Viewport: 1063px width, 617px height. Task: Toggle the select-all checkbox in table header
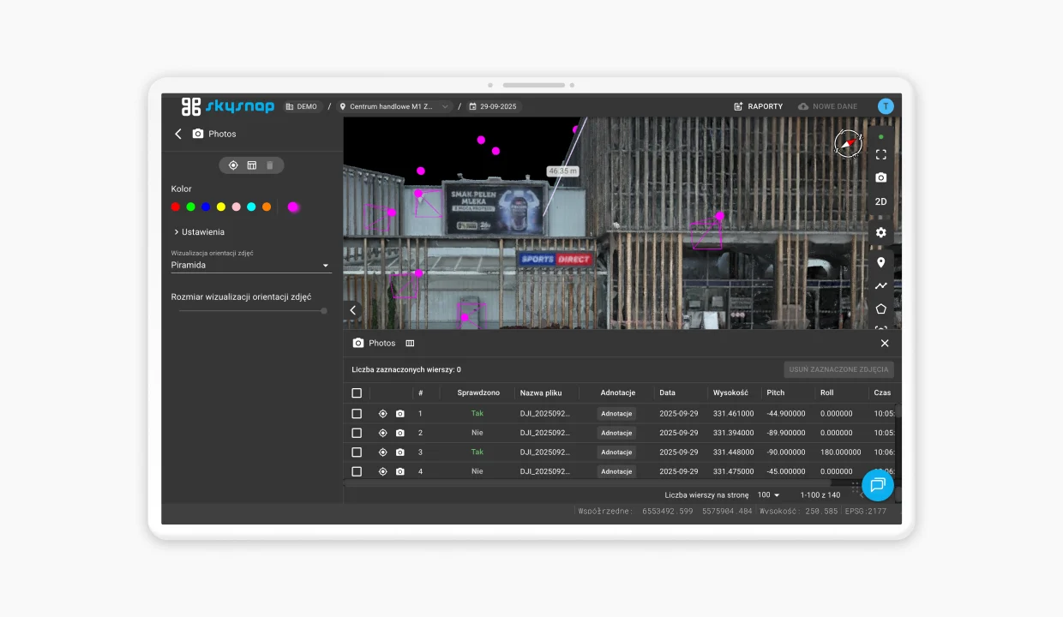click(x=357, y=393)
